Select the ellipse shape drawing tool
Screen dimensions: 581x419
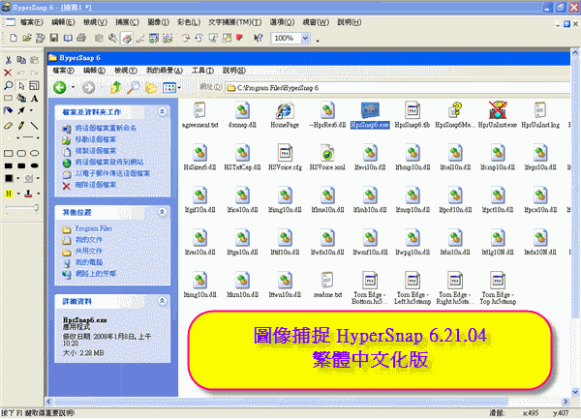[x=34, y=152]
